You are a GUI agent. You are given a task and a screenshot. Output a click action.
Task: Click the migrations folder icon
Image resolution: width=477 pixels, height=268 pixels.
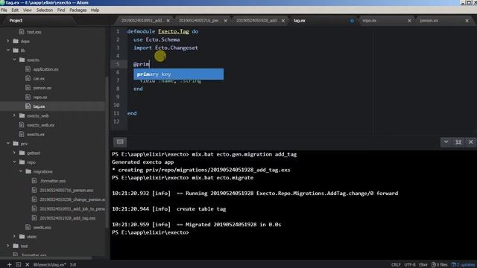(x=28, y=171)
